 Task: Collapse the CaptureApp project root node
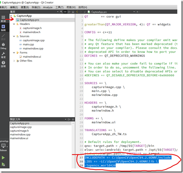[11, 16]
